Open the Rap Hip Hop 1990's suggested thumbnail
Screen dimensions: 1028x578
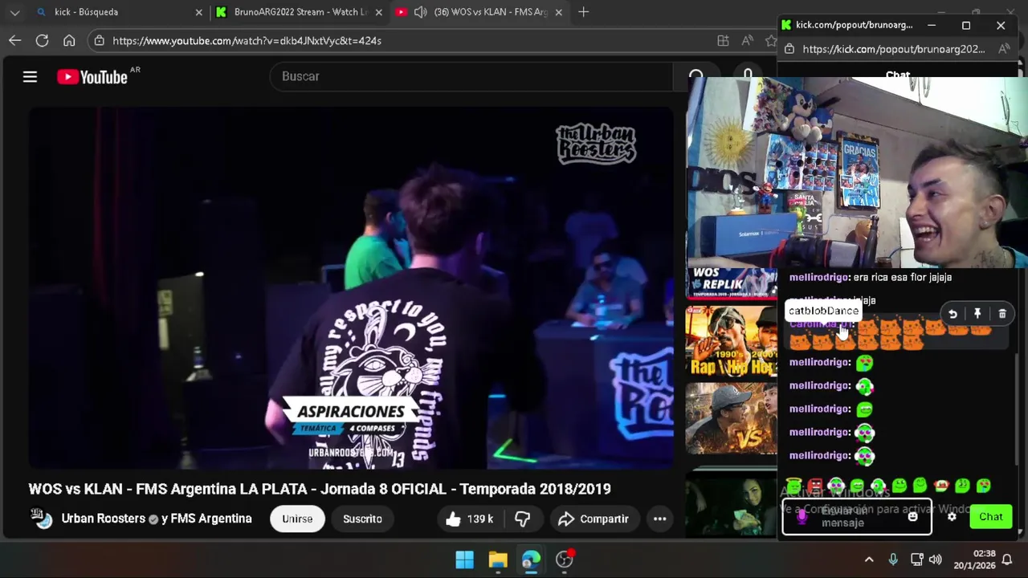(x=732, y=340)
